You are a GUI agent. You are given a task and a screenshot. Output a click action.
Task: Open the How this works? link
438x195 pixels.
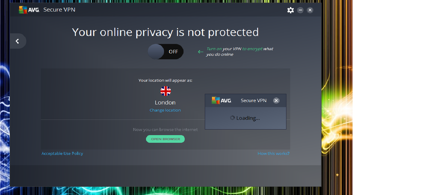(273, 154)
